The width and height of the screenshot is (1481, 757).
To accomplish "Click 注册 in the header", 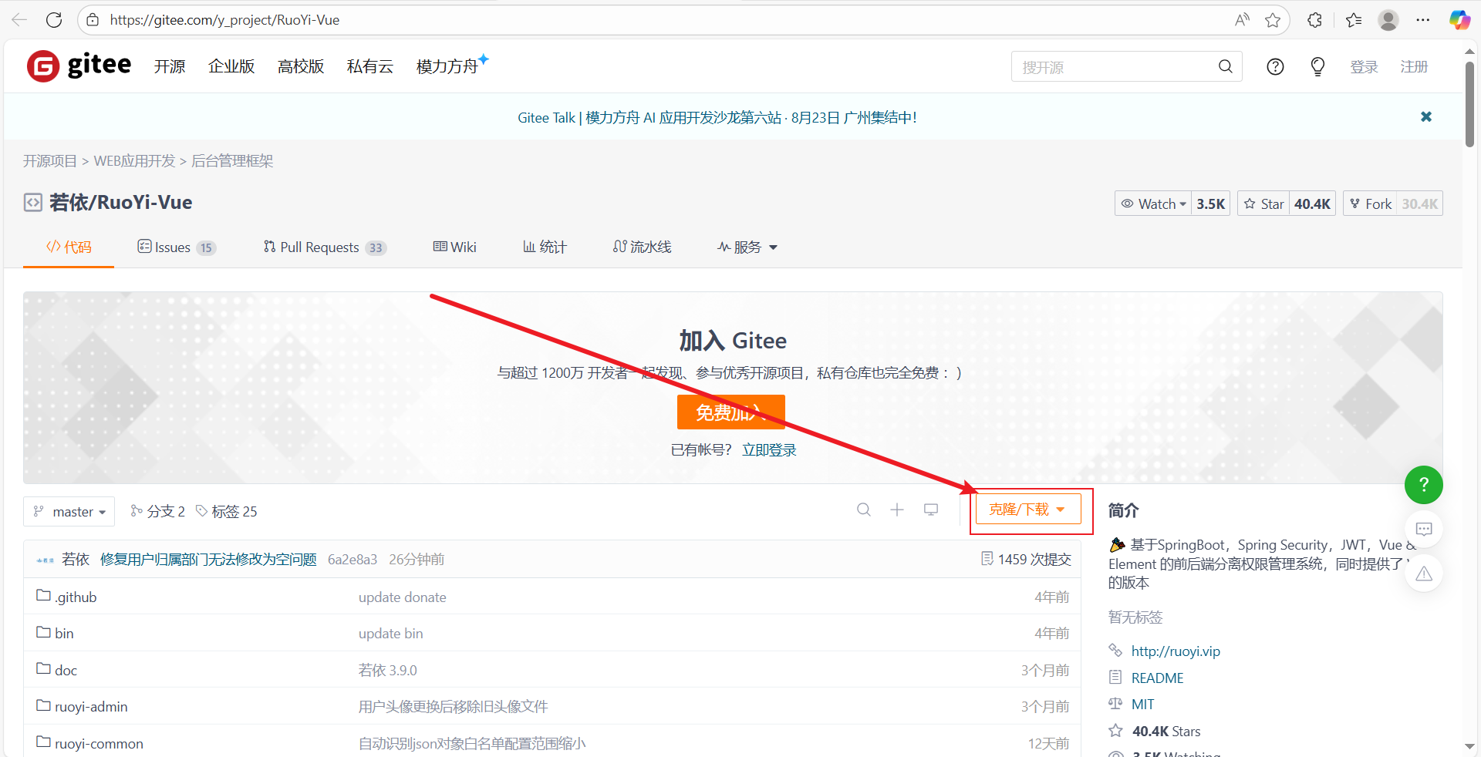I will point(1414,67).
